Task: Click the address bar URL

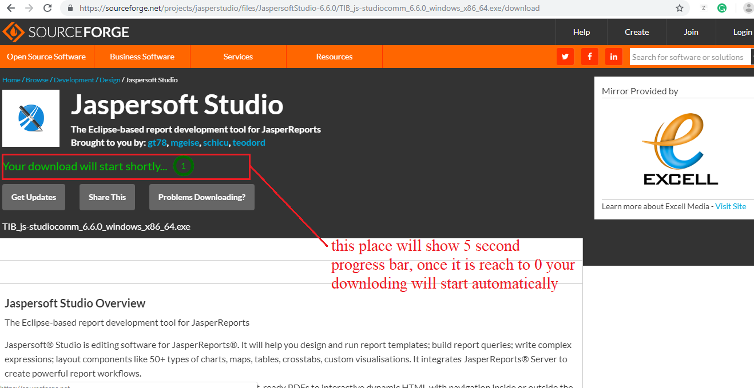Action: (x=309, y=9)
